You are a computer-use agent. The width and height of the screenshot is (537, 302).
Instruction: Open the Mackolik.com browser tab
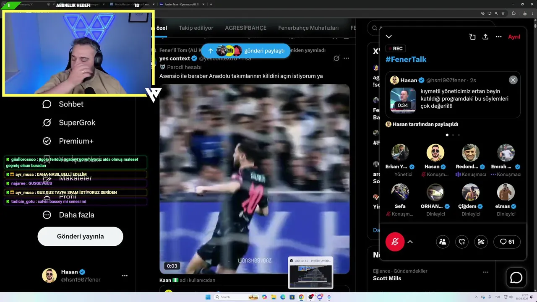pos(133,4)
